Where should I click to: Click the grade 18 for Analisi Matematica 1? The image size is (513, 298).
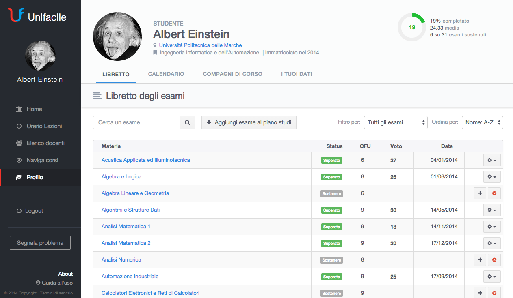(x=393, y=227)
